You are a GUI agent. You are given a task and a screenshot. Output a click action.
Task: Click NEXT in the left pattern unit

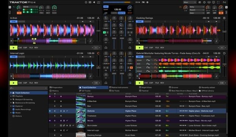tap(48, 13)
